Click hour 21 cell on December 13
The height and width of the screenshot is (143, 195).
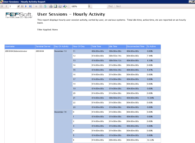point(82,98)
